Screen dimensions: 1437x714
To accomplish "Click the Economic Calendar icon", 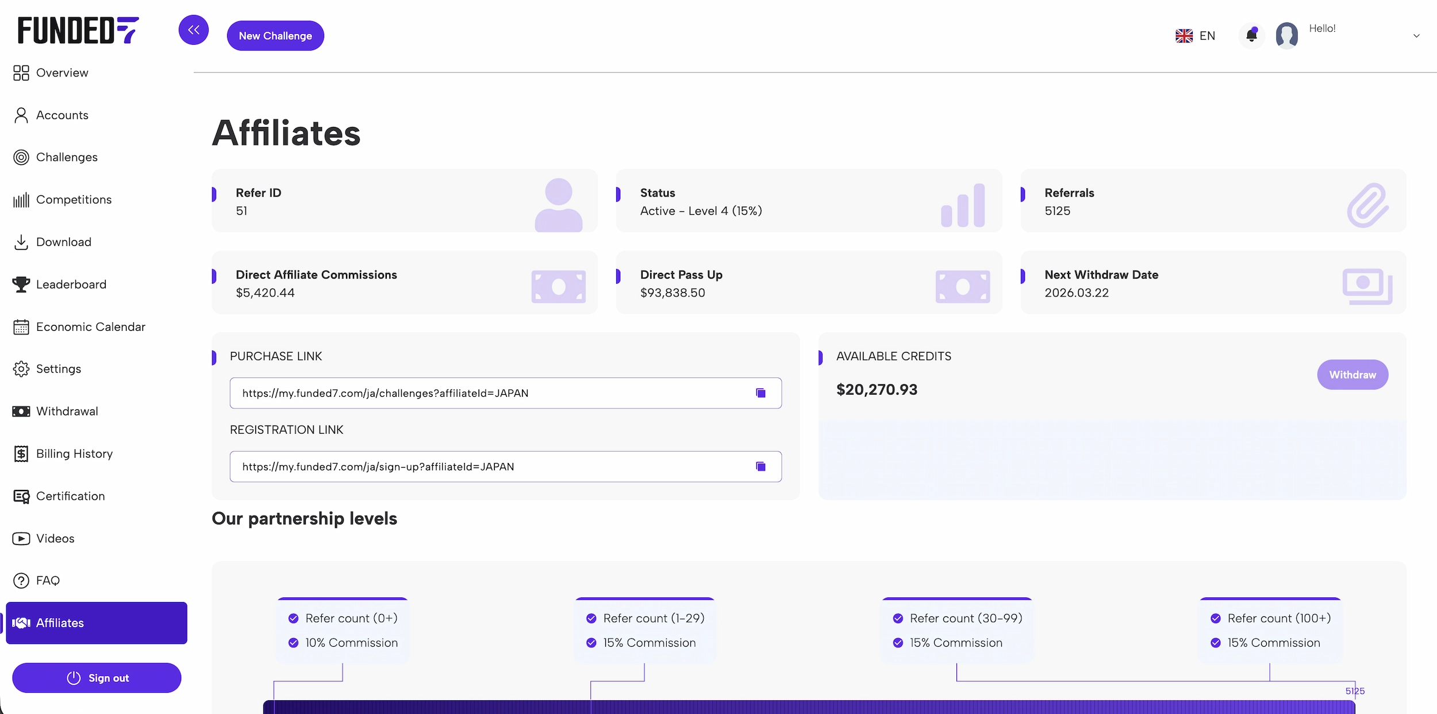I will [x=21, y=327].
